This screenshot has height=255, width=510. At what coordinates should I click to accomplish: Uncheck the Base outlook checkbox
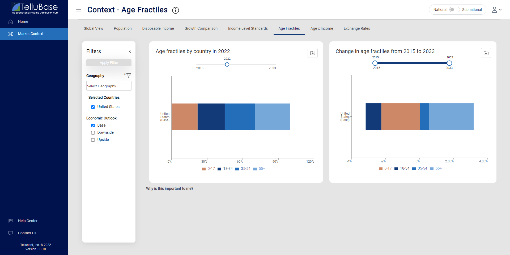tap(93, 126)
